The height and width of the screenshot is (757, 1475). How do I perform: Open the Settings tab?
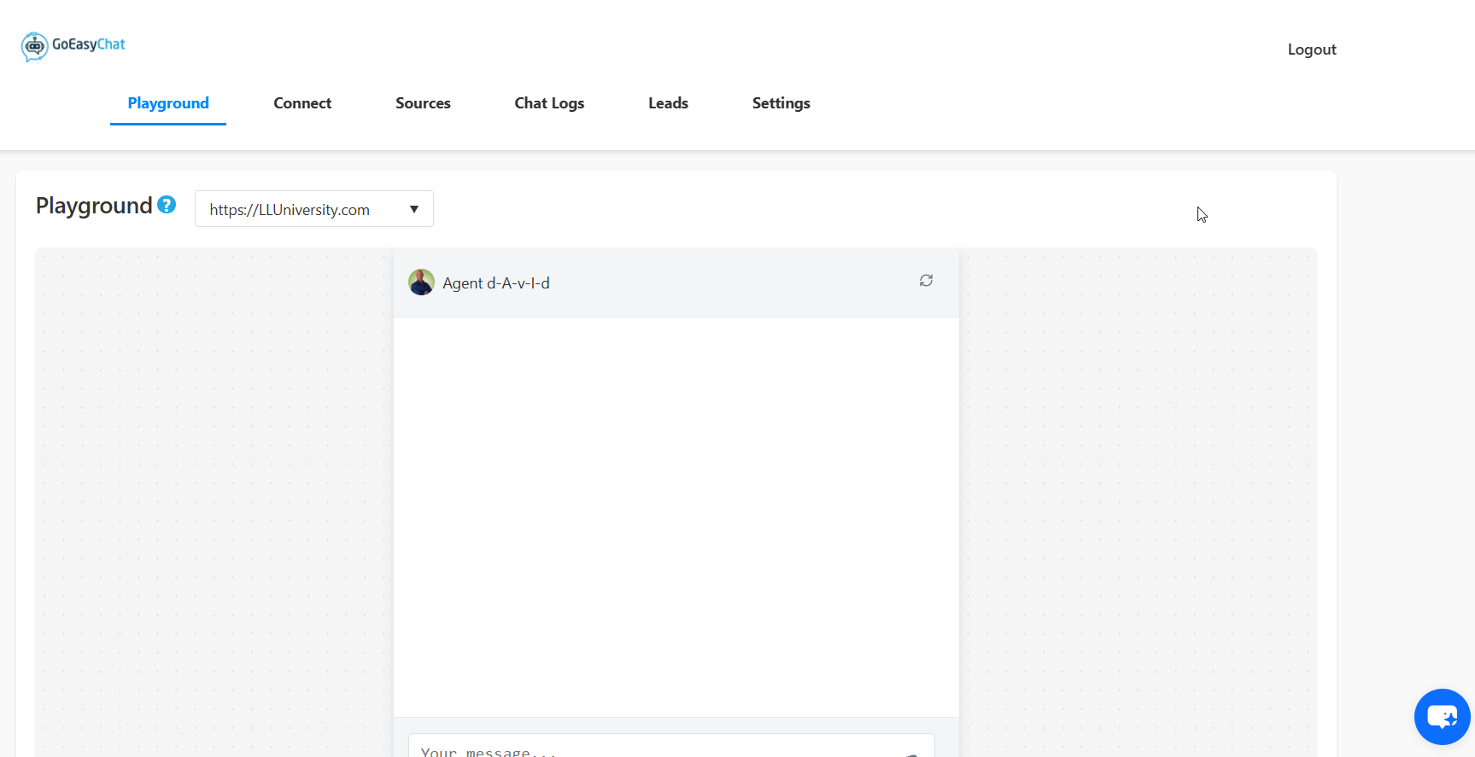point(781,103)
